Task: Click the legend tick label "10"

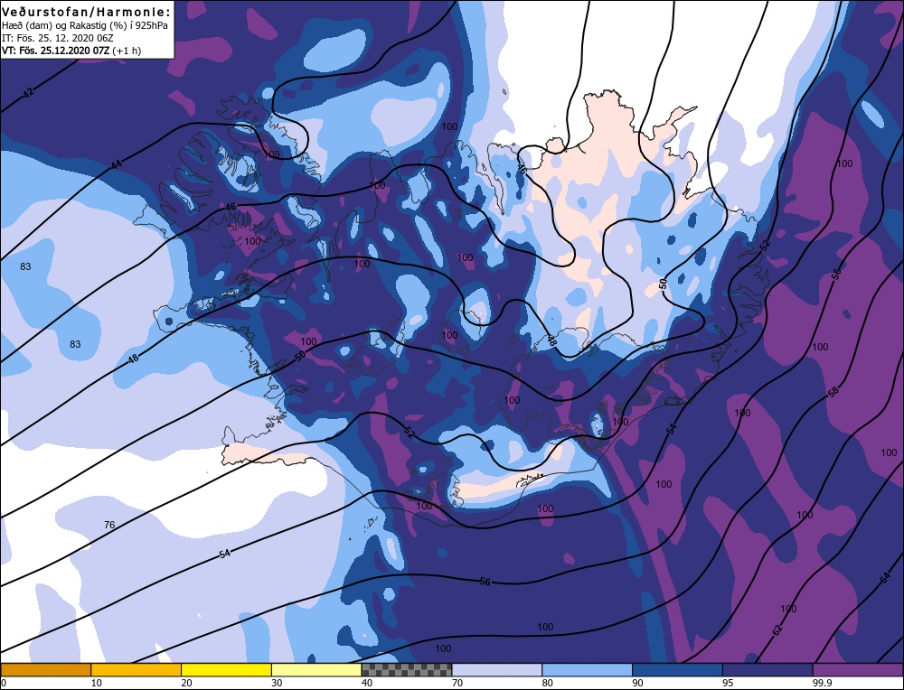Action: point(96,683)
